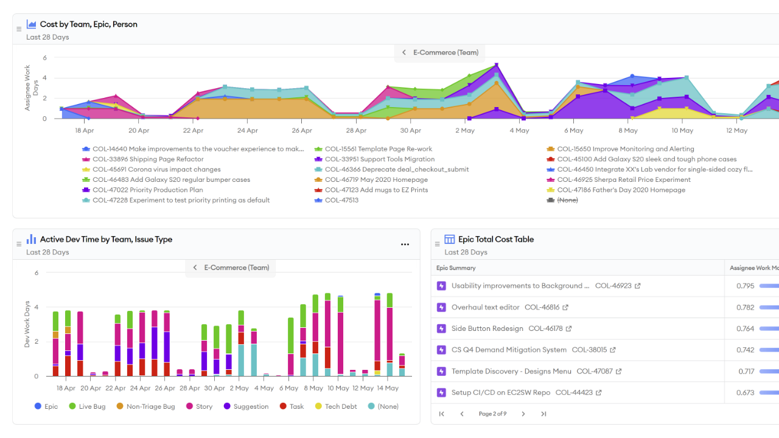Sort by the Epic Summary column header
Screen dimensions: 779x438
point(456,268)
